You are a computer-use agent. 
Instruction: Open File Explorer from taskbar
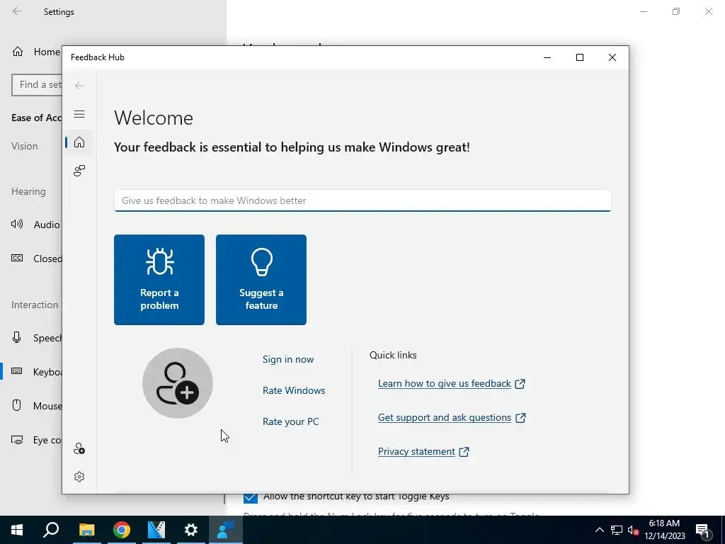point(86,530)
